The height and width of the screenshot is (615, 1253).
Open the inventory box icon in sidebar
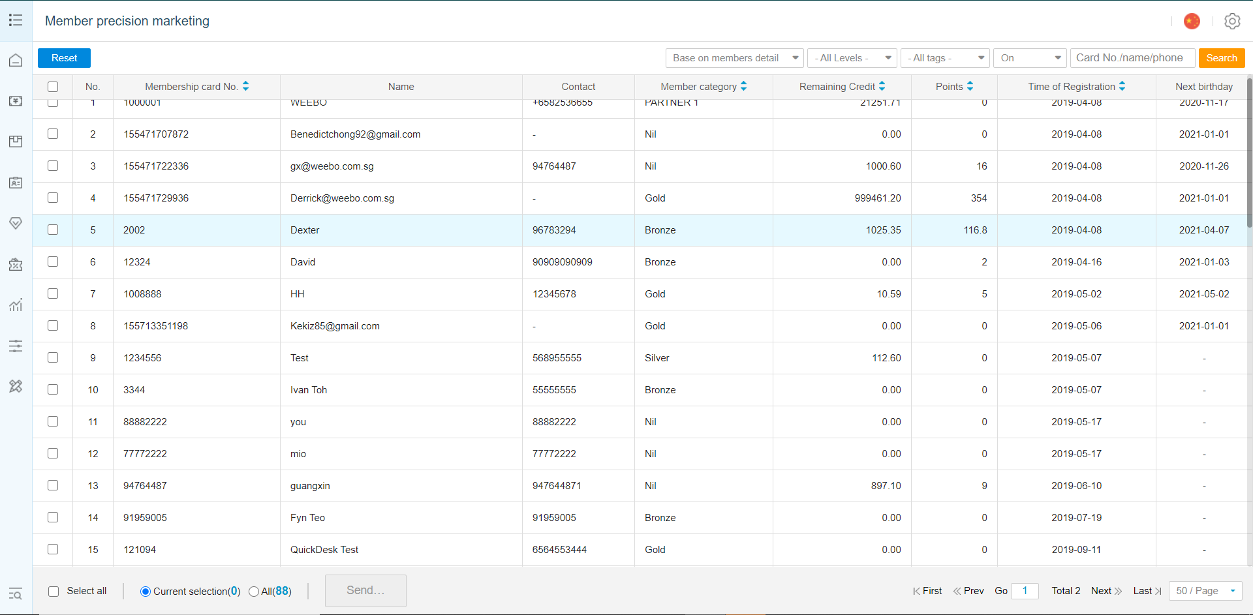(16, 142)
